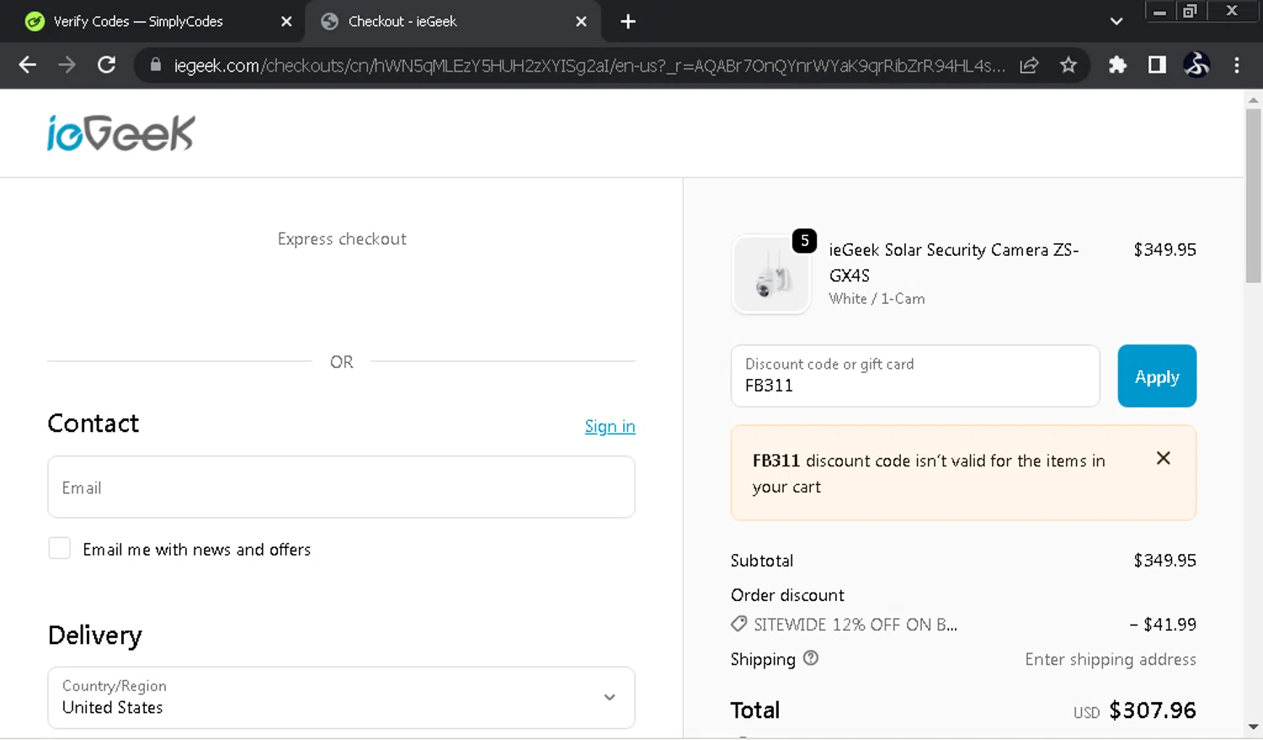Screen dimensions: 1263x740
Task: Go back to the previous page
Action: coord(27,65)
